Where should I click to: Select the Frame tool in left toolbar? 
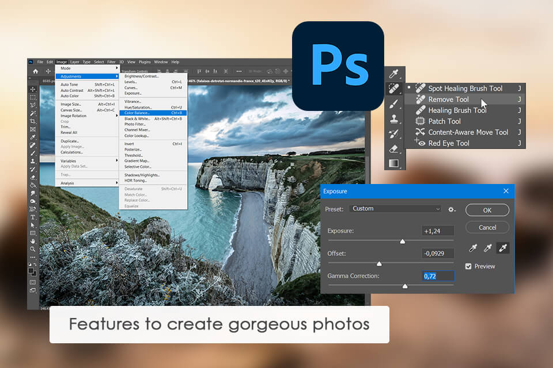tap(33, 129)
